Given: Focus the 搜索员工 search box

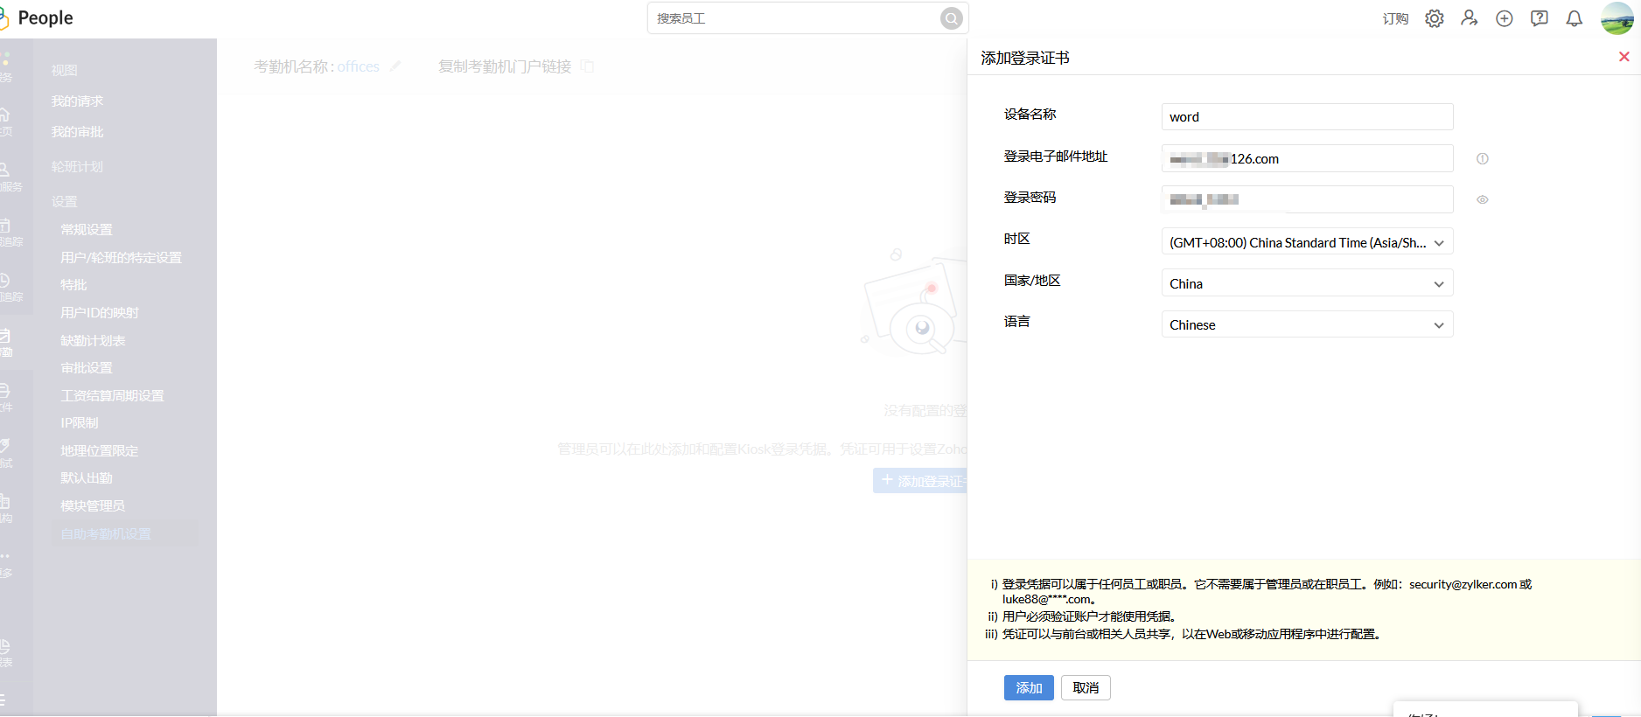Looking at the screenshot, I should coord(792,18).
